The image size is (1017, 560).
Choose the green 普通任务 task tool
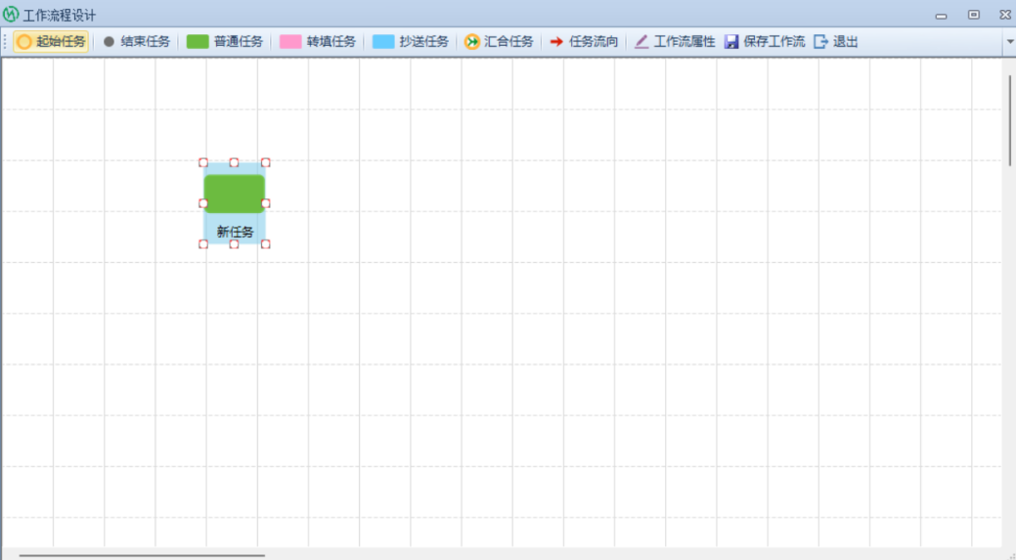[225, 42]
